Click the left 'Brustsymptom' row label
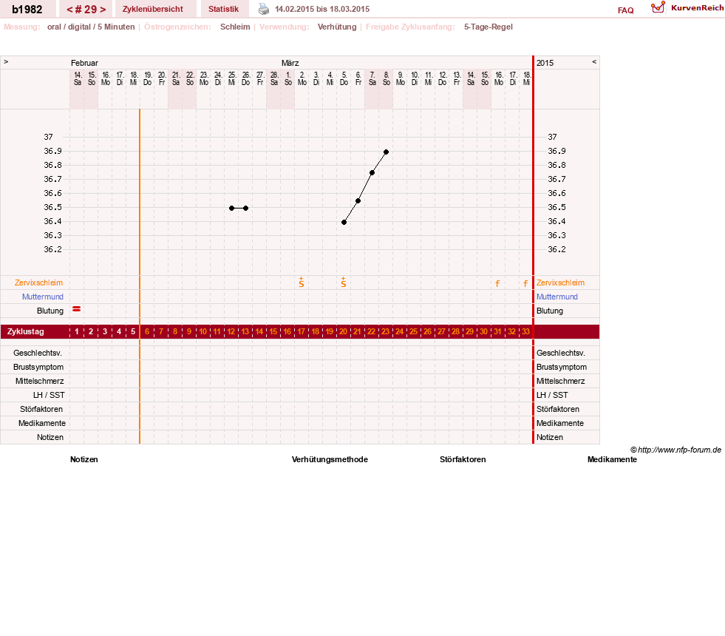The image size is (725, 636). 38,367
